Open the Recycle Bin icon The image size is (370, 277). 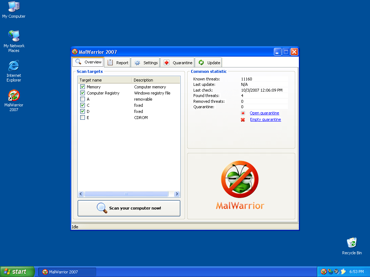[x=352, y=243]
